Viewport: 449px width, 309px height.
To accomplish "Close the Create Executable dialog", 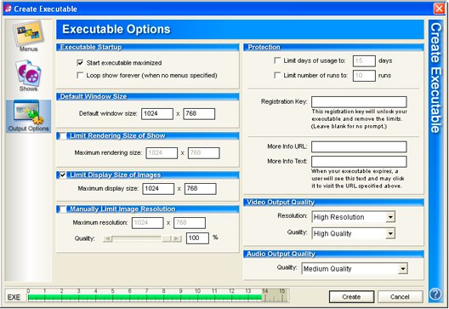I will 439,9.
